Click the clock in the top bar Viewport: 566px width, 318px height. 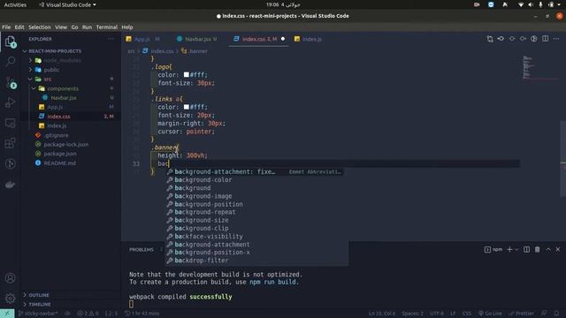pos(283,4)
